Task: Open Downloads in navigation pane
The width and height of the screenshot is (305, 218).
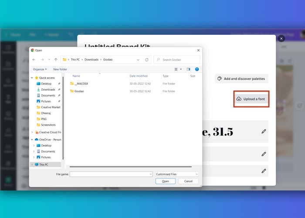Action: point(46,89)
